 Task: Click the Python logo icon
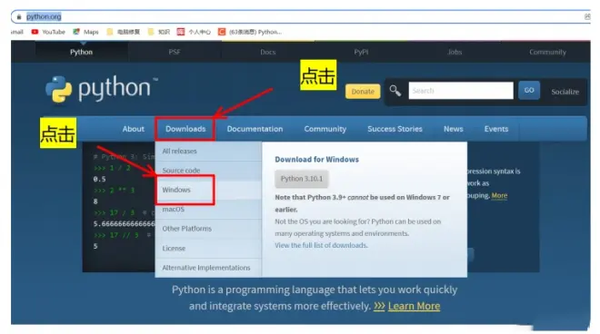58,89
